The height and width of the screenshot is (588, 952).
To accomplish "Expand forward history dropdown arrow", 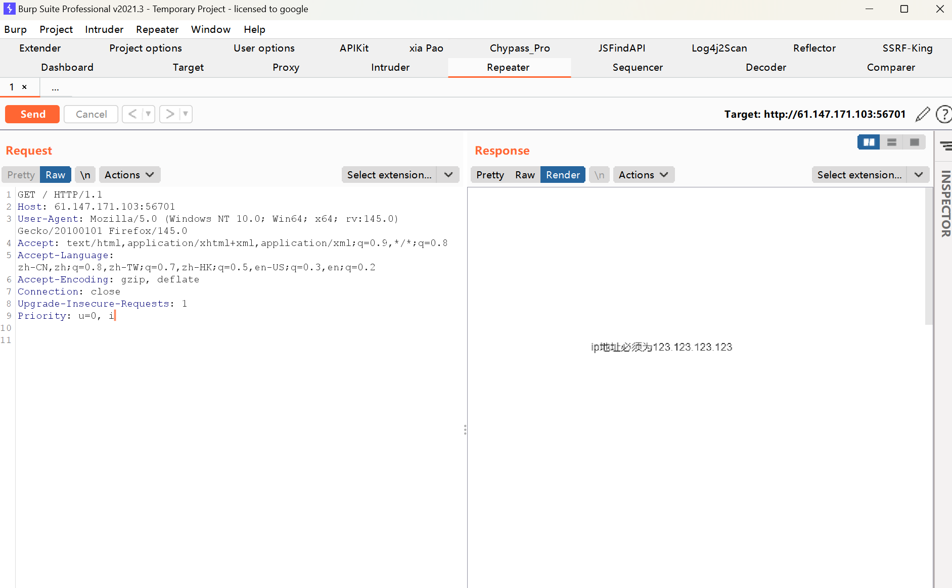I will [186, 114].
